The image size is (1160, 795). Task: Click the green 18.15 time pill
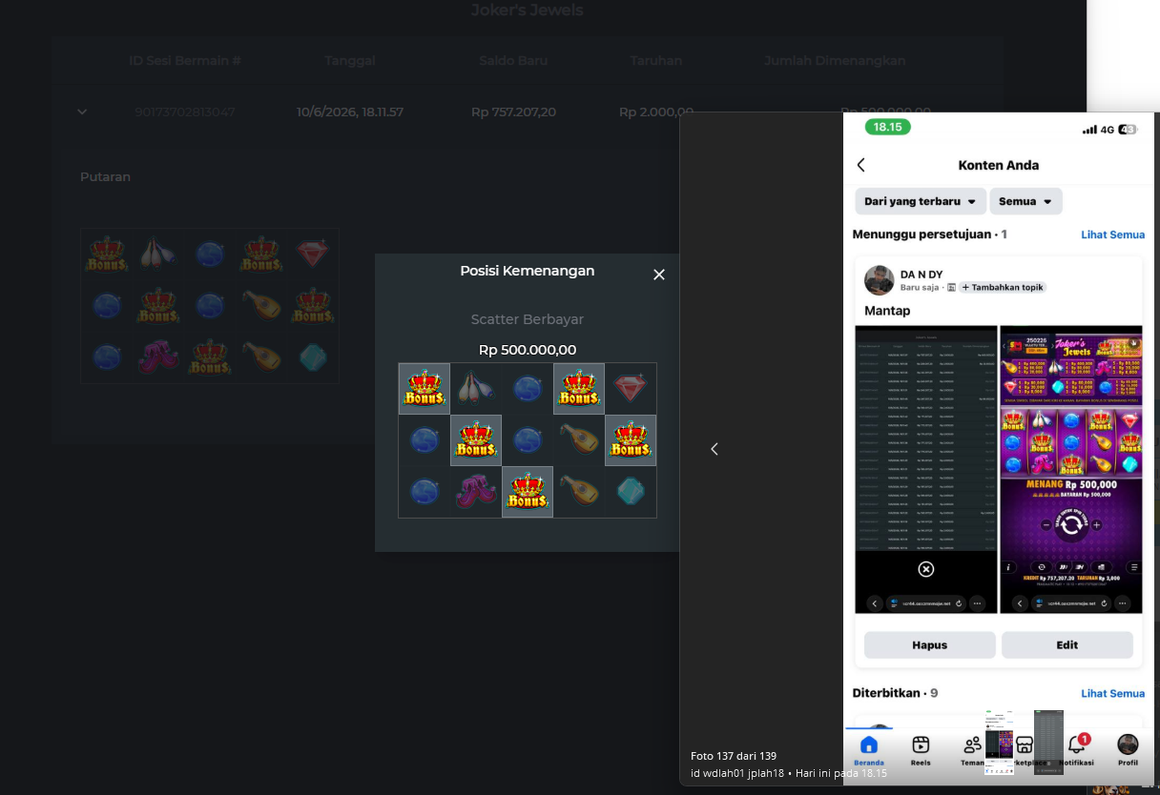(887, 127)
